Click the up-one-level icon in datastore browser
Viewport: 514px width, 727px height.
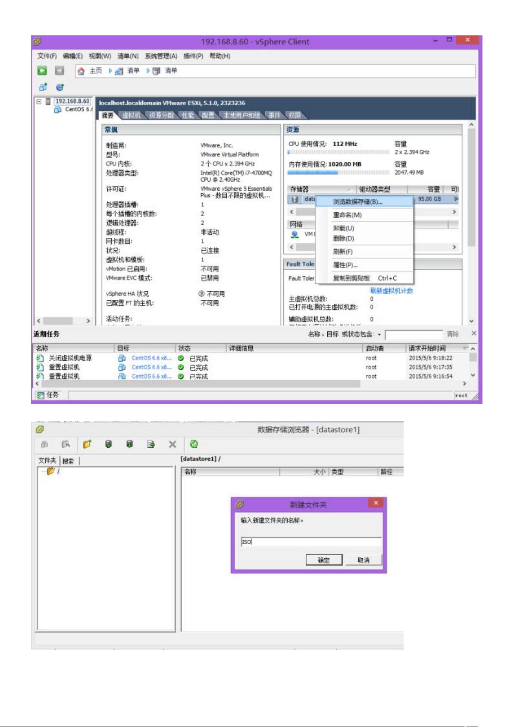point(66,444)
